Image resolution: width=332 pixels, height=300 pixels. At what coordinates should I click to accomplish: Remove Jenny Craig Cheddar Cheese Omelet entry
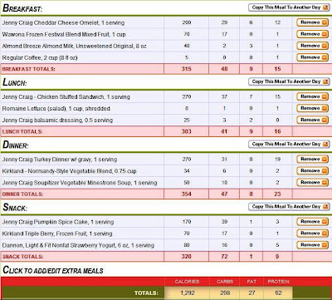coord(312,22)
